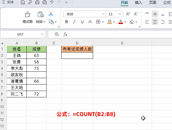Open the font name dropdown (宋体)
The height and width of the screenshot is (130, 172).
pos(103,14)
